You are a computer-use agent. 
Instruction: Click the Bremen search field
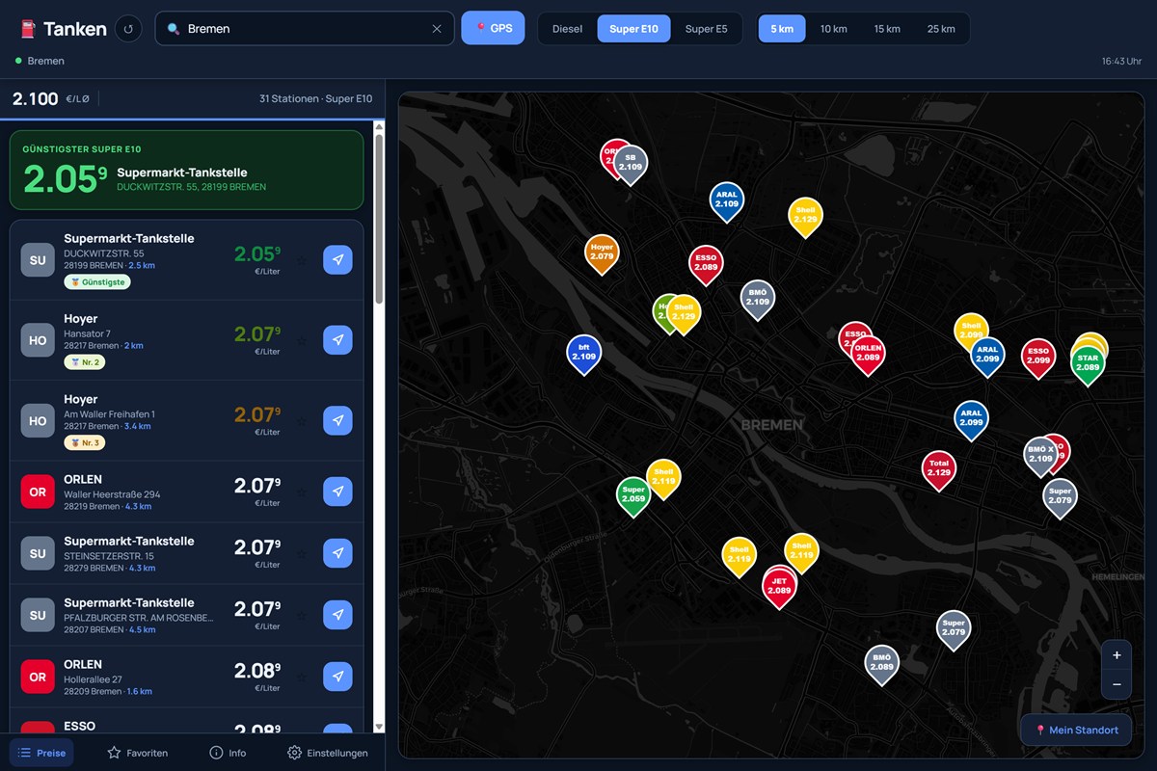304,29
